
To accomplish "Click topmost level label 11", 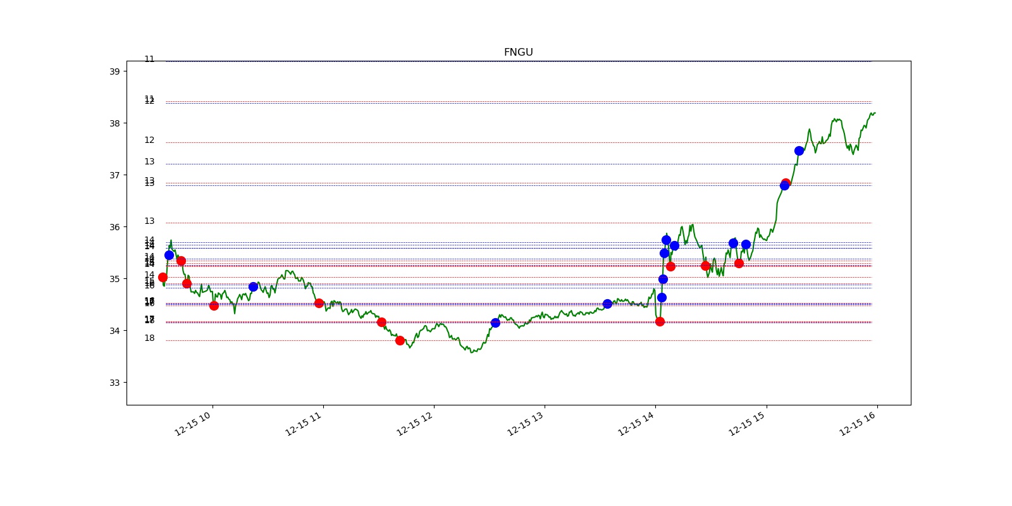I will (149, 59).
